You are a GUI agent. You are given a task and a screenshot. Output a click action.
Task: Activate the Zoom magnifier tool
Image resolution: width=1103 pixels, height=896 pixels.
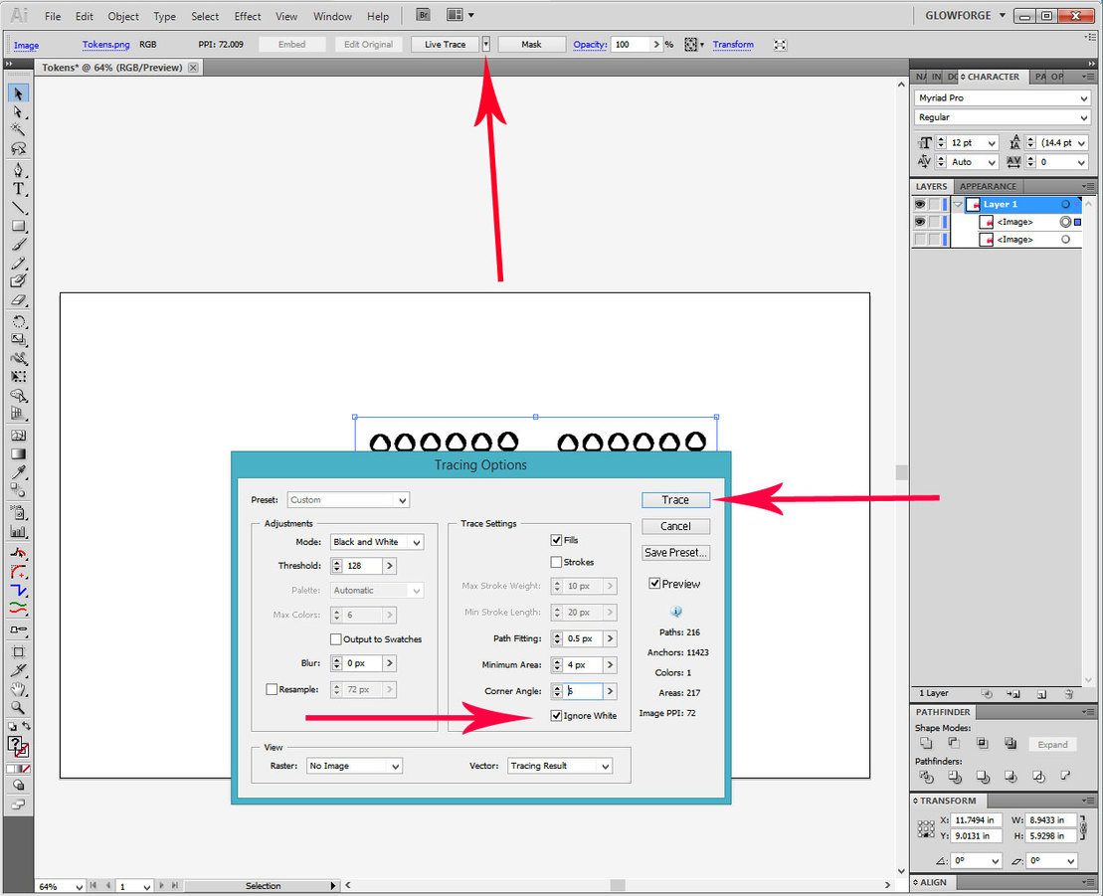[x=18, y=707]
